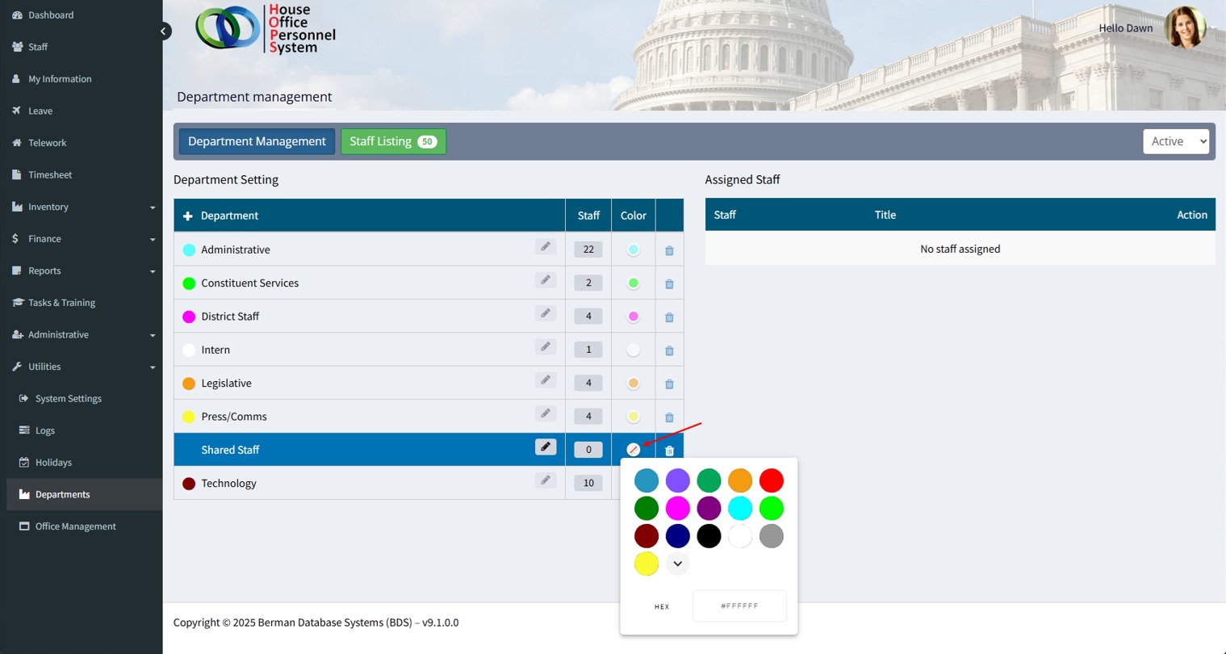Click the edit pencil for Administrative department

click(546, 247)
